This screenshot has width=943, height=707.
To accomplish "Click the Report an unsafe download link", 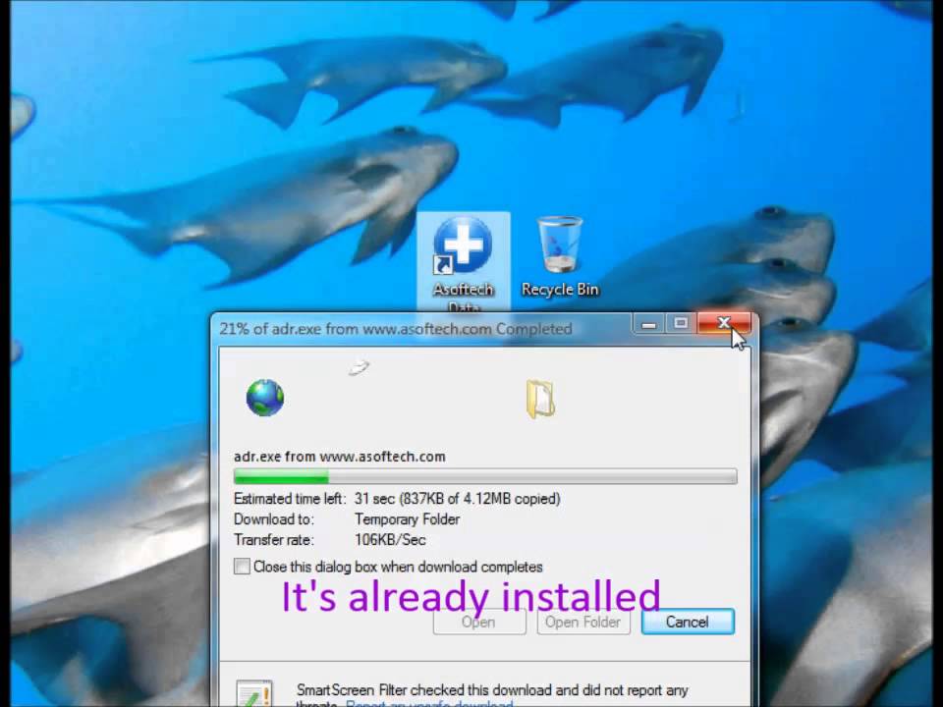I will (x=429, y=703).
